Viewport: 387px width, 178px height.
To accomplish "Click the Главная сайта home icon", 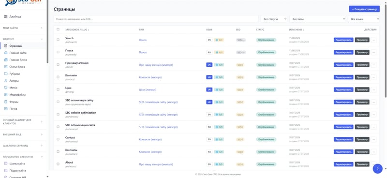I will [6, 53].
